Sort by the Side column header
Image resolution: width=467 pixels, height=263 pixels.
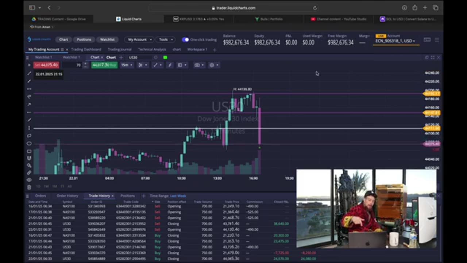[157, 202]
